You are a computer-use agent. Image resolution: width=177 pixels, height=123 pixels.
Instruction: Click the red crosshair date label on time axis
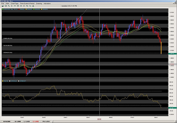coord(99,119)
